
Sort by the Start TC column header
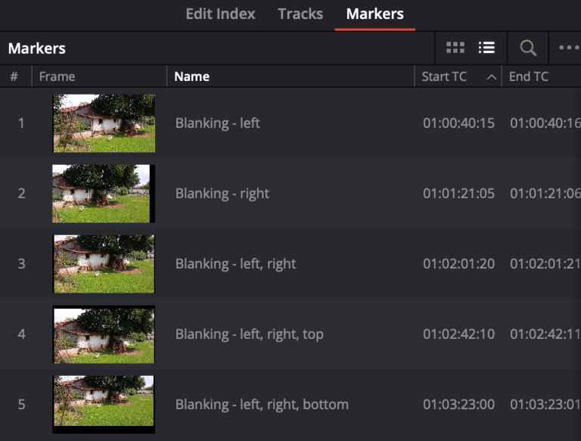[x=444, y=76]
